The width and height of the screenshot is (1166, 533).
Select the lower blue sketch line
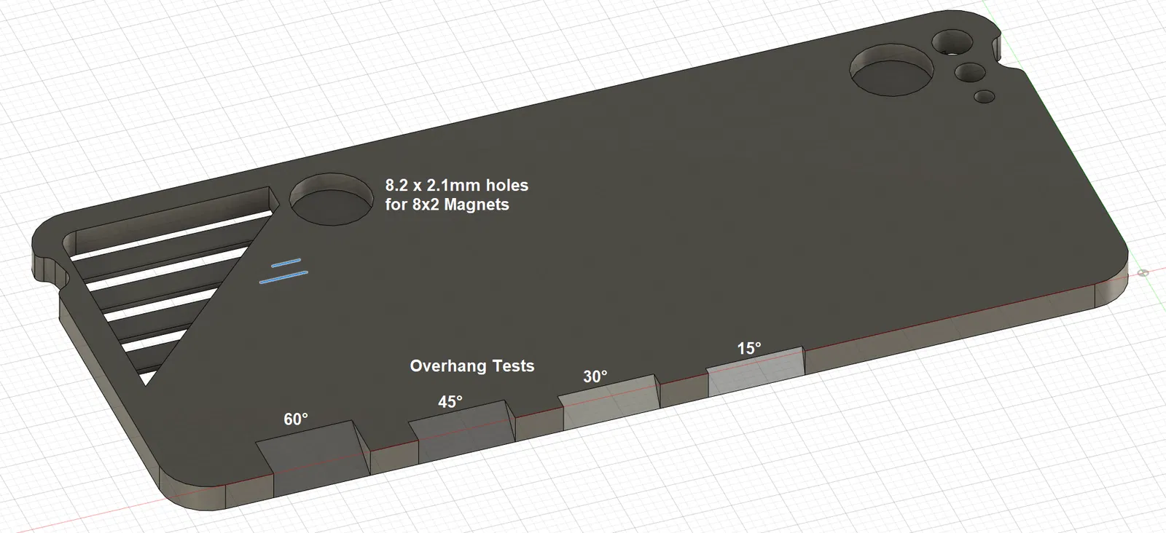(x=283, y=277)
